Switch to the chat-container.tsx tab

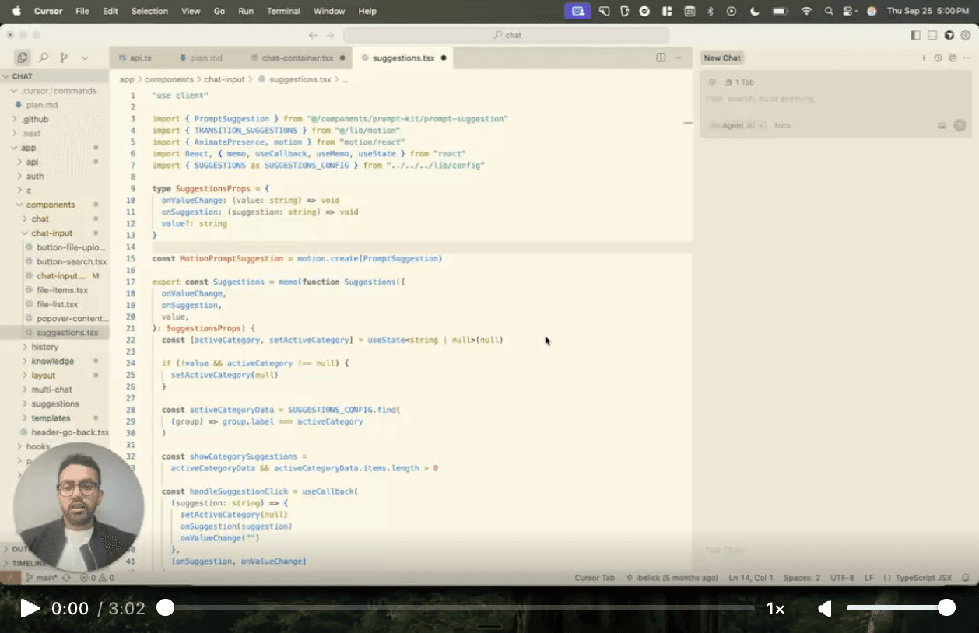pos(297,58)
